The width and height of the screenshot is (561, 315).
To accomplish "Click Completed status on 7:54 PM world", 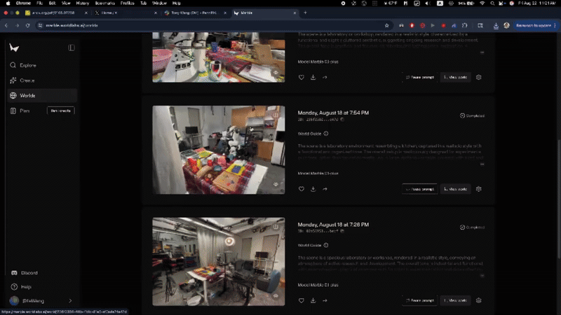I will pos(472,115).
